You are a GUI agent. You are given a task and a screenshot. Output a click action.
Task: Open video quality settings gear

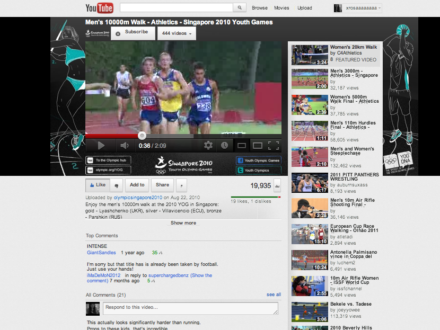(x=208, y=145)
